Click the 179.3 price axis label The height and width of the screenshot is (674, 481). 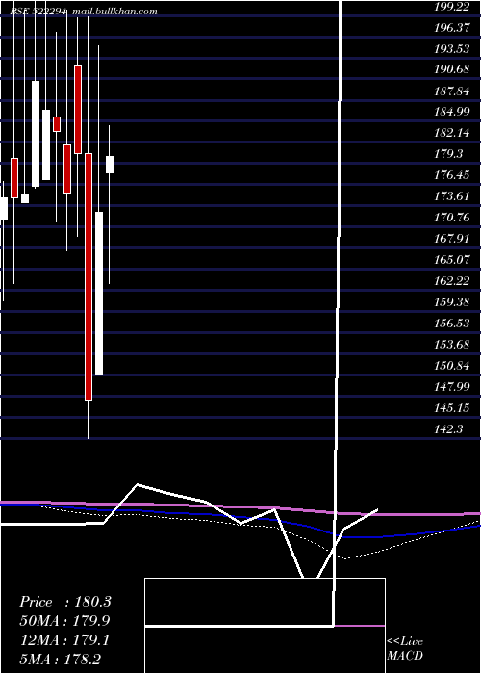449,154
